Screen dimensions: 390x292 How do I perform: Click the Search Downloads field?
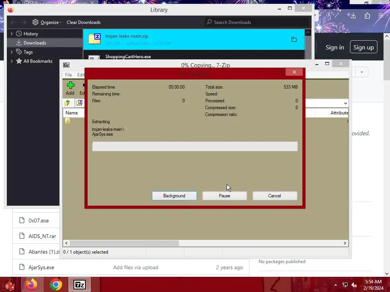click(257, 22)
